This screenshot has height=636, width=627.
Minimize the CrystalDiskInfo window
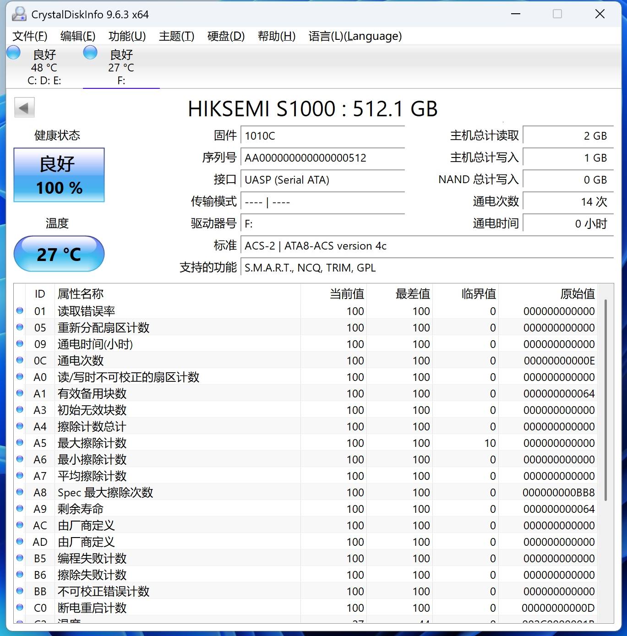pyautogui.click(x=516, y=14)
